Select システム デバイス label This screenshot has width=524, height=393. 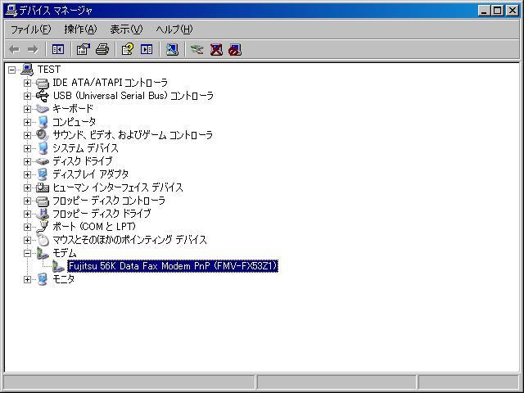[85, 148]
